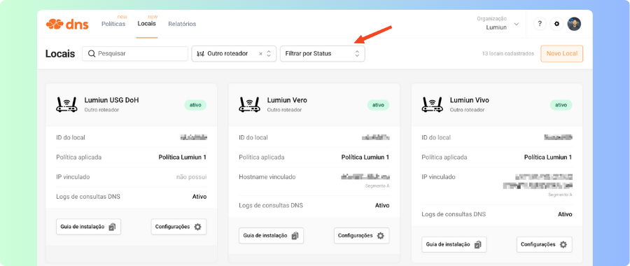Click Política Lumiun 1 in Lumiun Vivo card
The height and width of the screenshot is (266, 630).
(x=548, y=157)
